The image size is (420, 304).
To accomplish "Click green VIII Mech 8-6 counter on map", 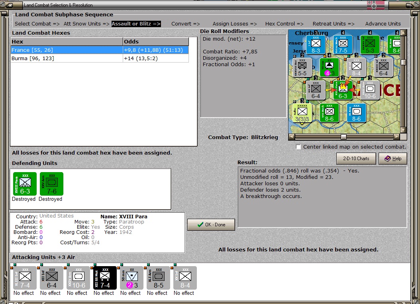I will pos(329,113).
